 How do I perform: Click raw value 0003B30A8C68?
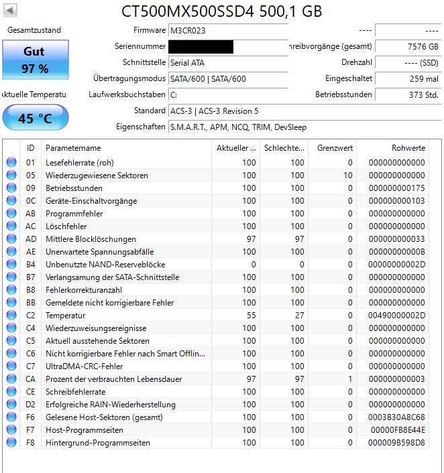[396, 417]
